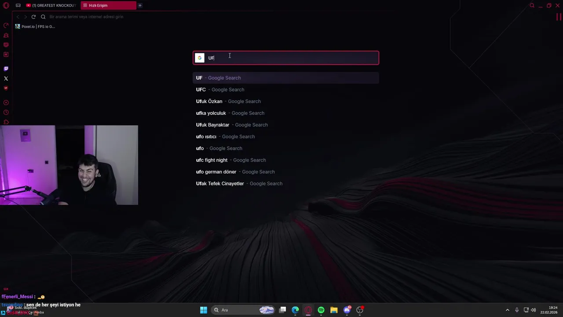Open the Poxel.io bookmark

tap(35, 26)
